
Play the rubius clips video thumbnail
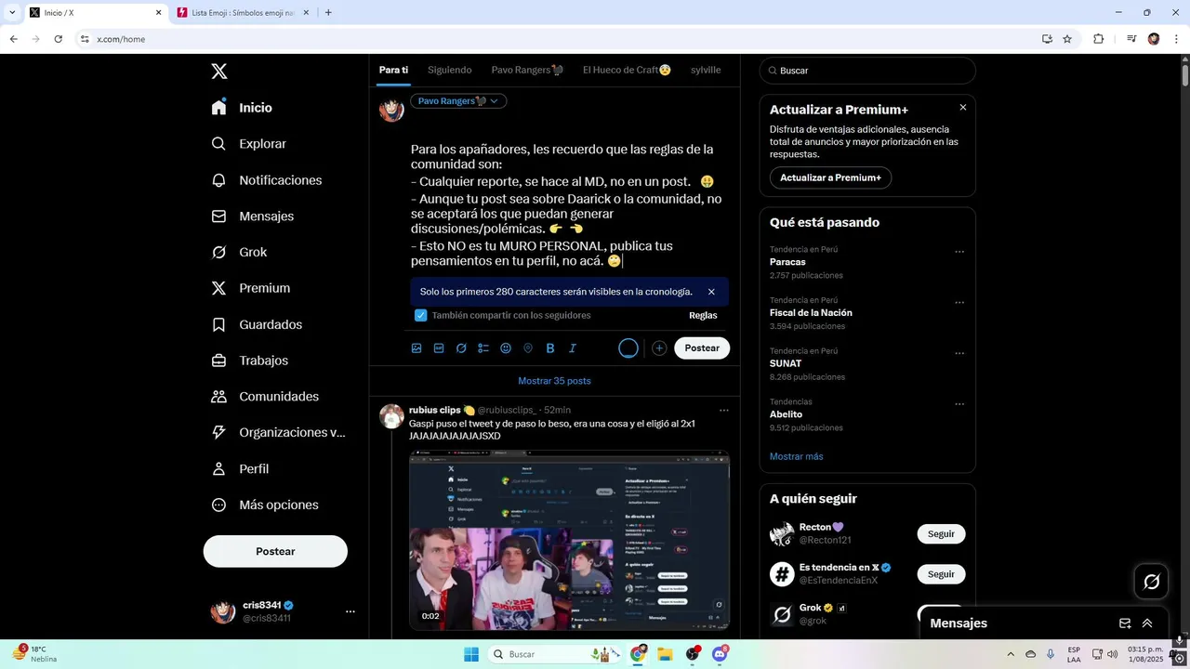[x=569, y=541]
